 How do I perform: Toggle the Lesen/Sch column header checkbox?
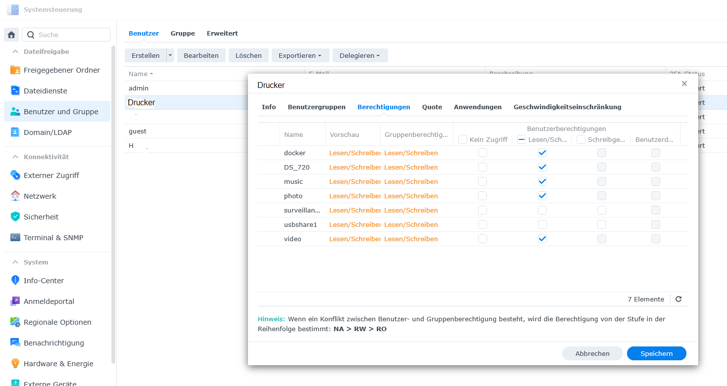coord(521,139)
